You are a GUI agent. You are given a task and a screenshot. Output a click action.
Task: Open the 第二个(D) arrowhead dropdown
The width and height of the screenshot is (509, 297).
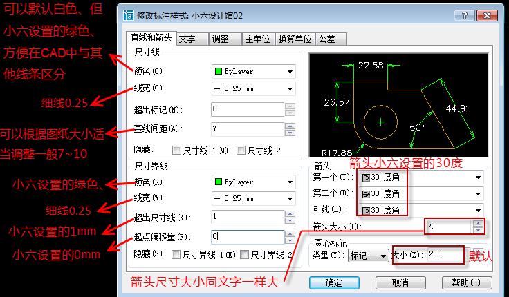tap(421, 193)
